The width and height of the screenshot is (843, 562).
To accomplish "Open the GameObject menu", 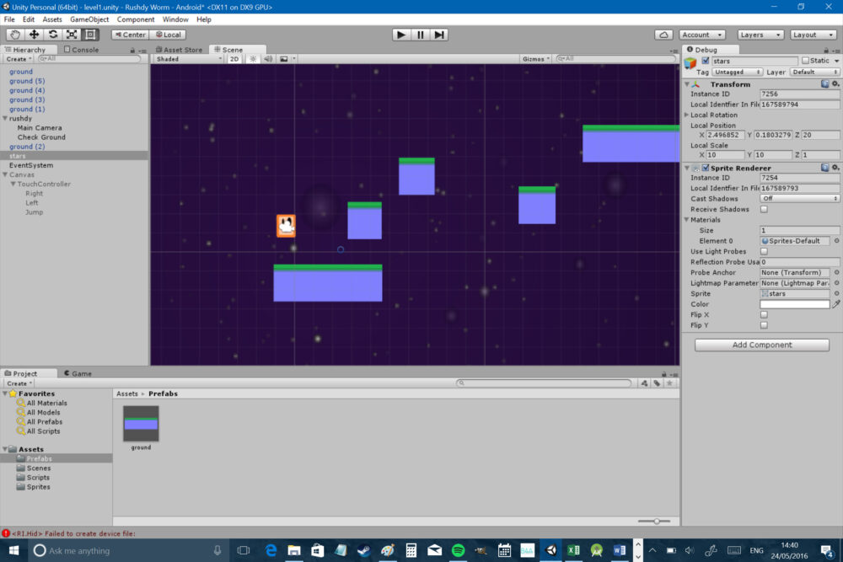I will coord(89,19).
